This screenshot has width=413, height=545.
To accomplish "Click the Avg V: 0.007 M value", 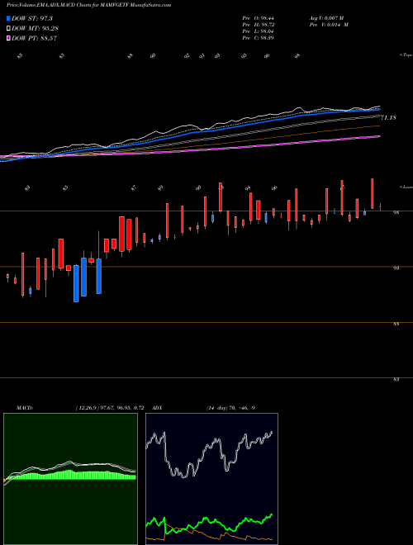I will [x=326, y=17].
